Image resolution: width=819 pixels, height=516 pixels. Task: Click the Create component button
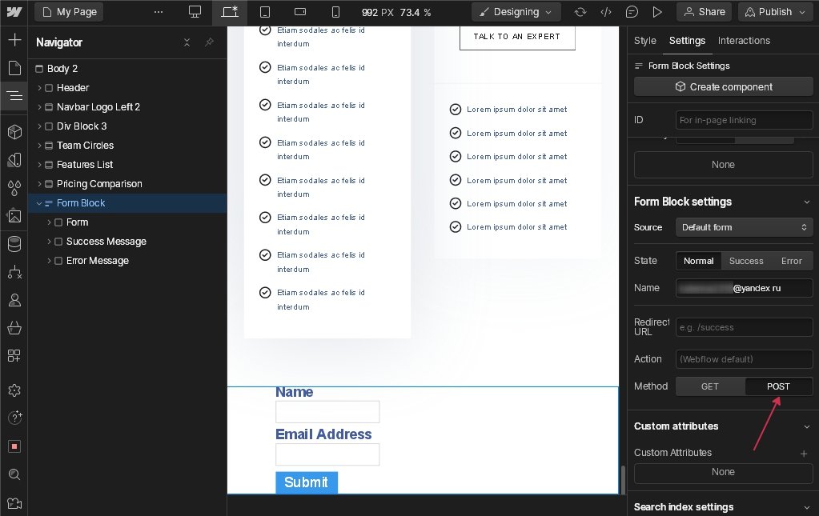coord(723,87)
